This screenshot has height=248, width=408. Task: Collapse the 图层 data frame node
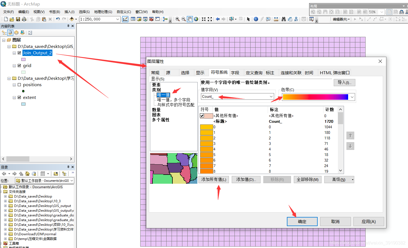tap(4, 40)
